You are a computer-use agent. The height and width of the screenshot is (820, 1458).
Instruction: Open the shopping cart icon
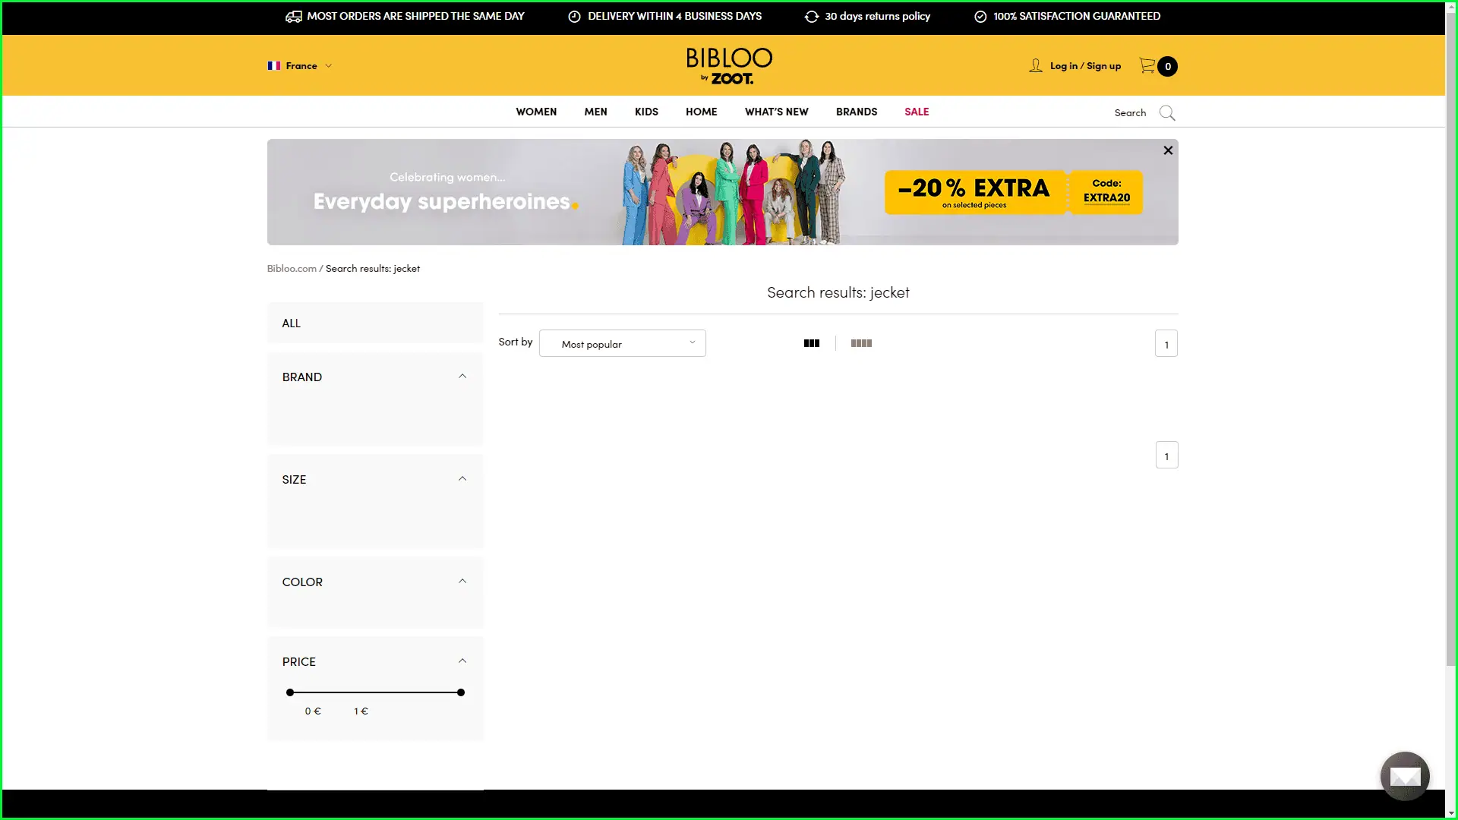pos(1147,66)
